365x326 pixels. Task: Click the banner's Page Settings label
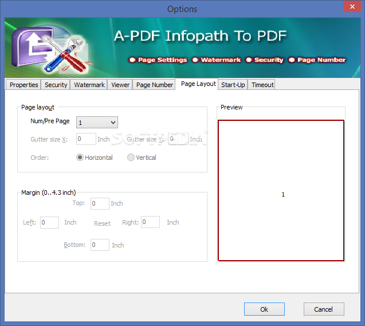click(x=163, y=60)
